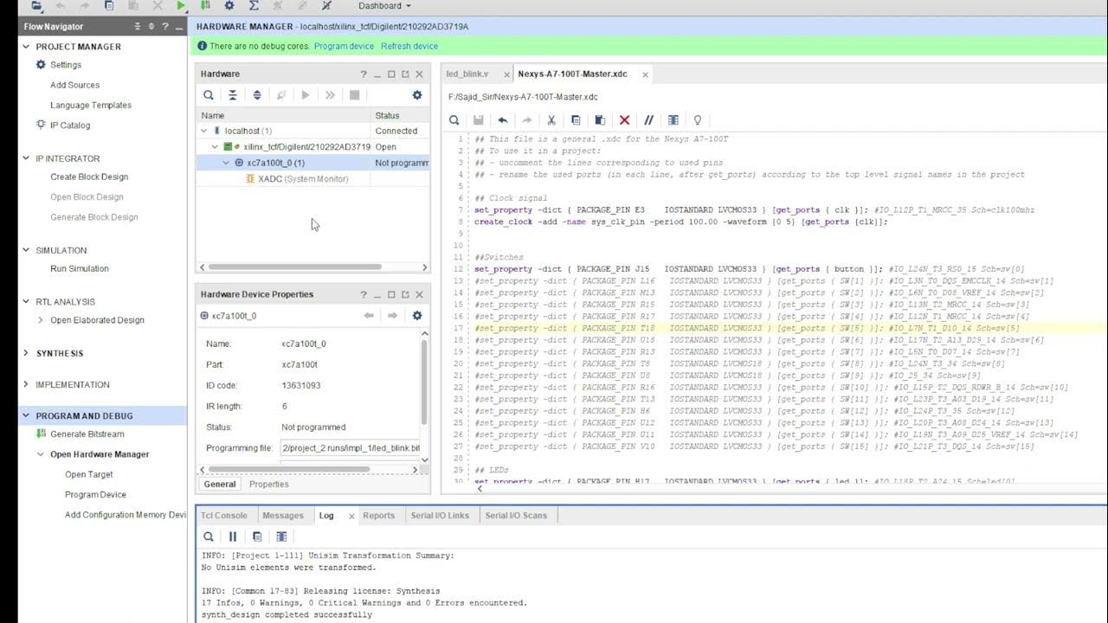Search in the XDC editor toolbar
This screenshot has width=1108, height=623.
(454, 120)
